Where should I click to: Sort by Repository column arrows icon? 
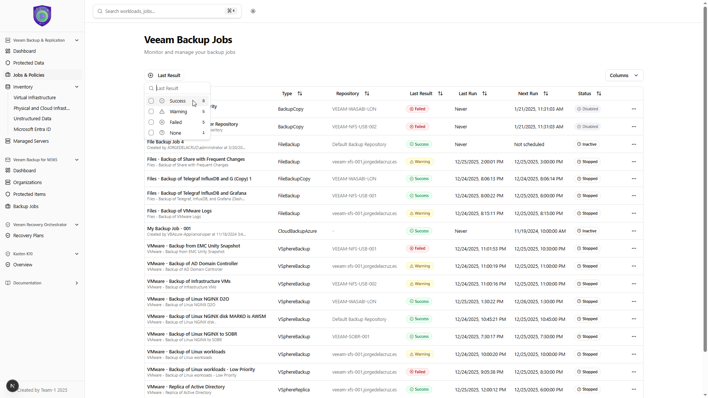[x=367, y=94]
